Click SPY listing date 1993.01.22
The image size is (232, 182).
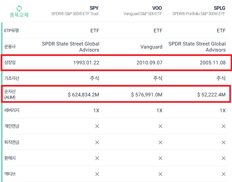coord(86,63)
